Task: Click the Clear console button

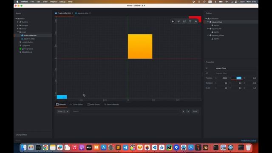Action: [195, 111]
